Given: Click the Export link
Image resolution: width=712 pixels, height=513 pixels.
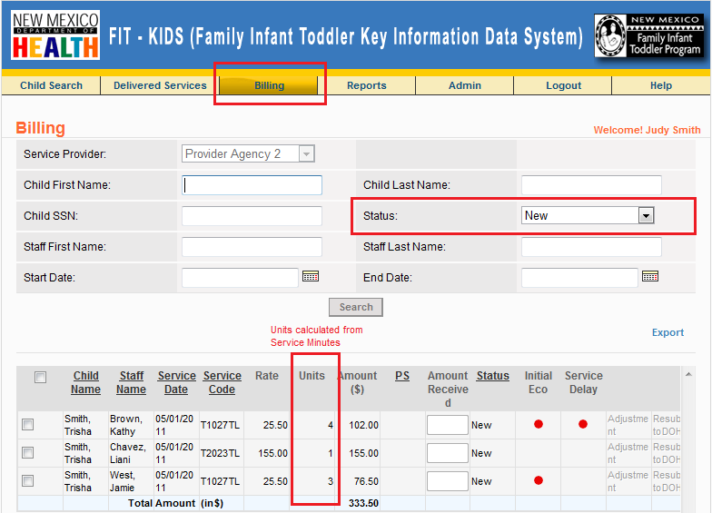Looking at the screenshot, I should (x=667, y=332).
